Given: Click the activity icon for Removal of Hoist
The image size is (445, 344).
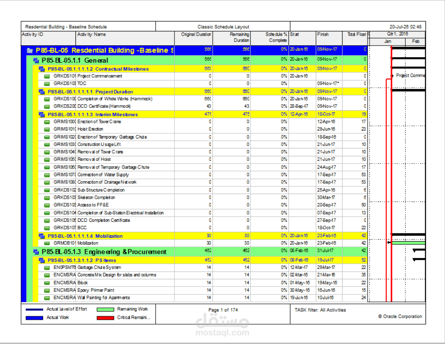Looking at the screenshot, I should tap(47, 160).
